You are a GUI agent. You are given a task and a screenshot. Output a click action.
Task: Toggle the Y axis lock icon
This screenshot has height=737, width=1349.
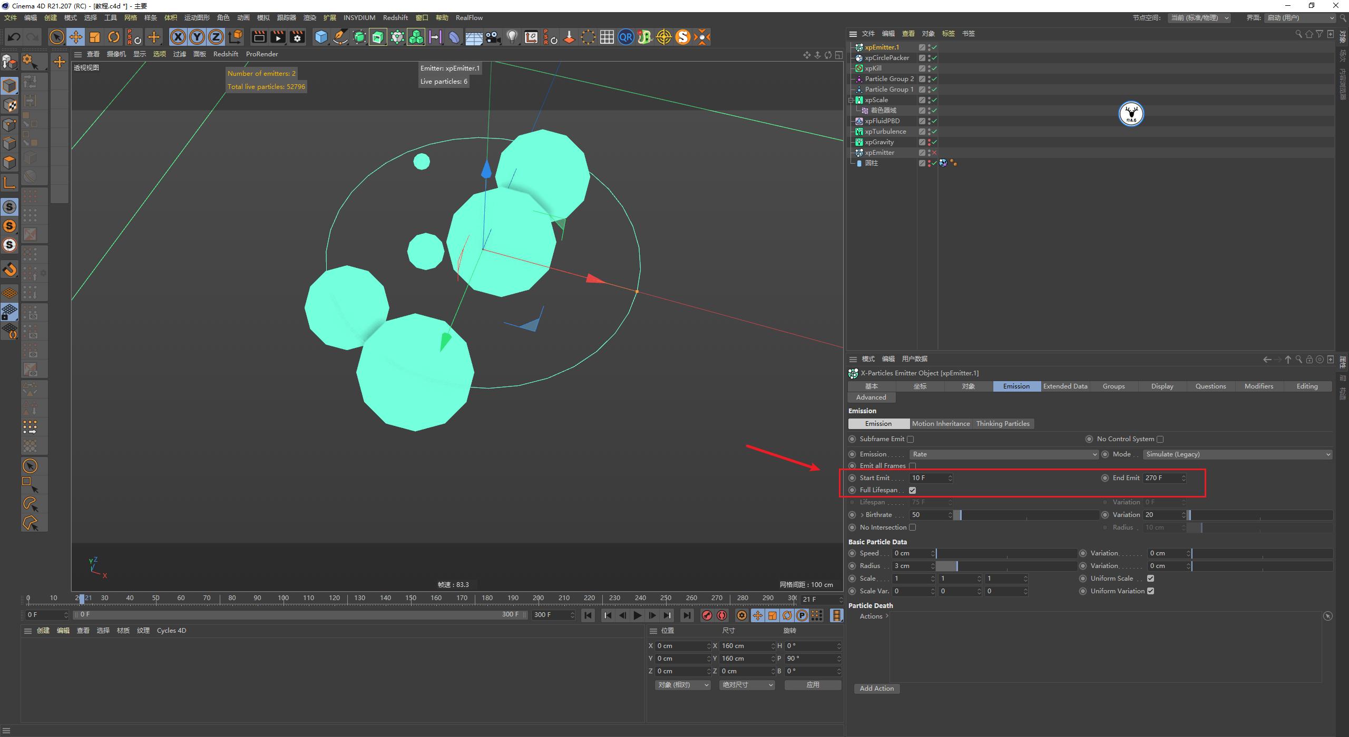point(197,37)
